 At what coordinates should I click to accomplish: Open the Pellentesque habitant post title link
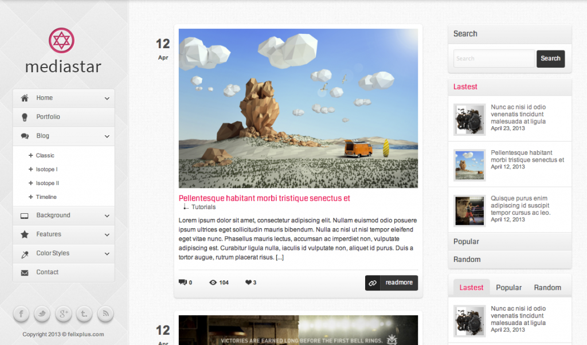264,198
